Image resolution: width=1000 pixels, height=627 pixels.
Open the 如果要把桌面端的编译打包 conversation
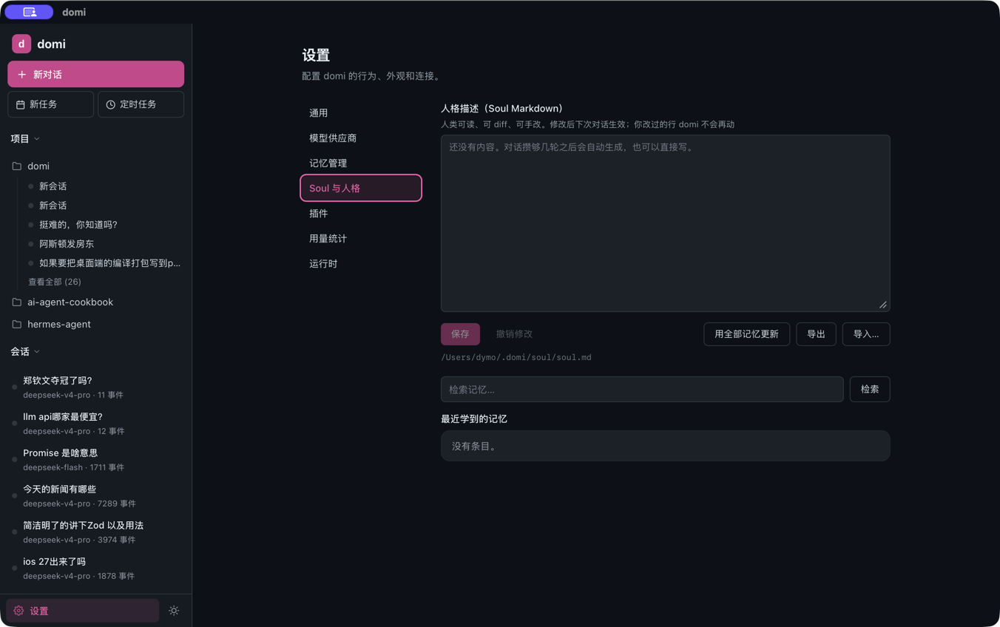click(x=104, y=263)
